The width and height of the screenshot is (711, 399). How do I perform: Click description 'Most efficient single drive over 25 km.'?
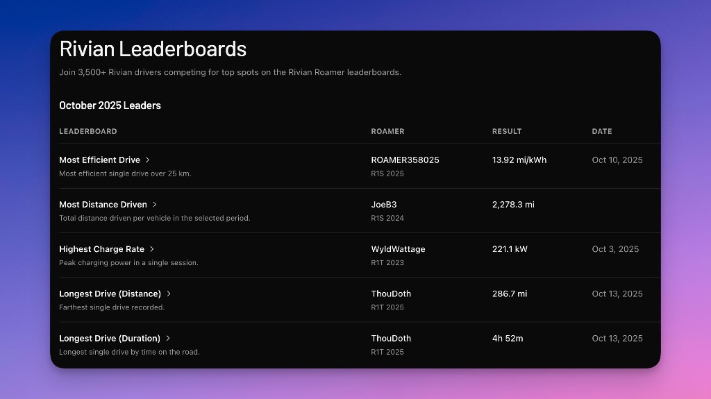125,173
